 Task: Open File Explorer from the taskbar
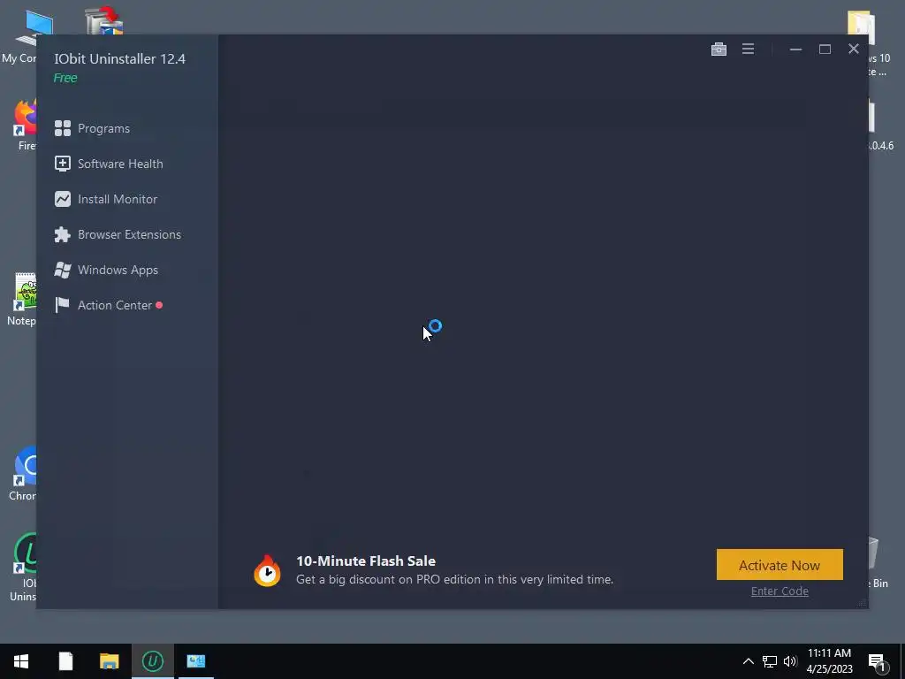pyautogui.click(x=109, y=661)
